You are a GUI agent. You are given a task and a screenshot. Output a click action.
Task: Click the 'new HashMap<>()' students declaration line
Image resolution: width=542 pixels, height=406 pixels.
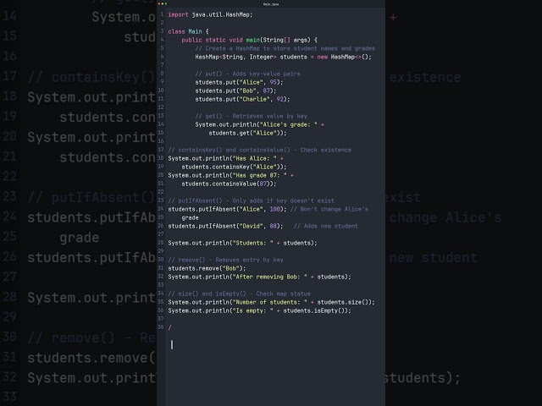click(x=283, y=57)
